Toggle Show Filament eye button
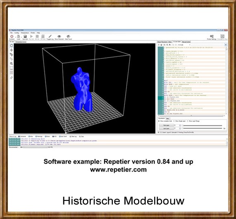 tap(59, 36)
